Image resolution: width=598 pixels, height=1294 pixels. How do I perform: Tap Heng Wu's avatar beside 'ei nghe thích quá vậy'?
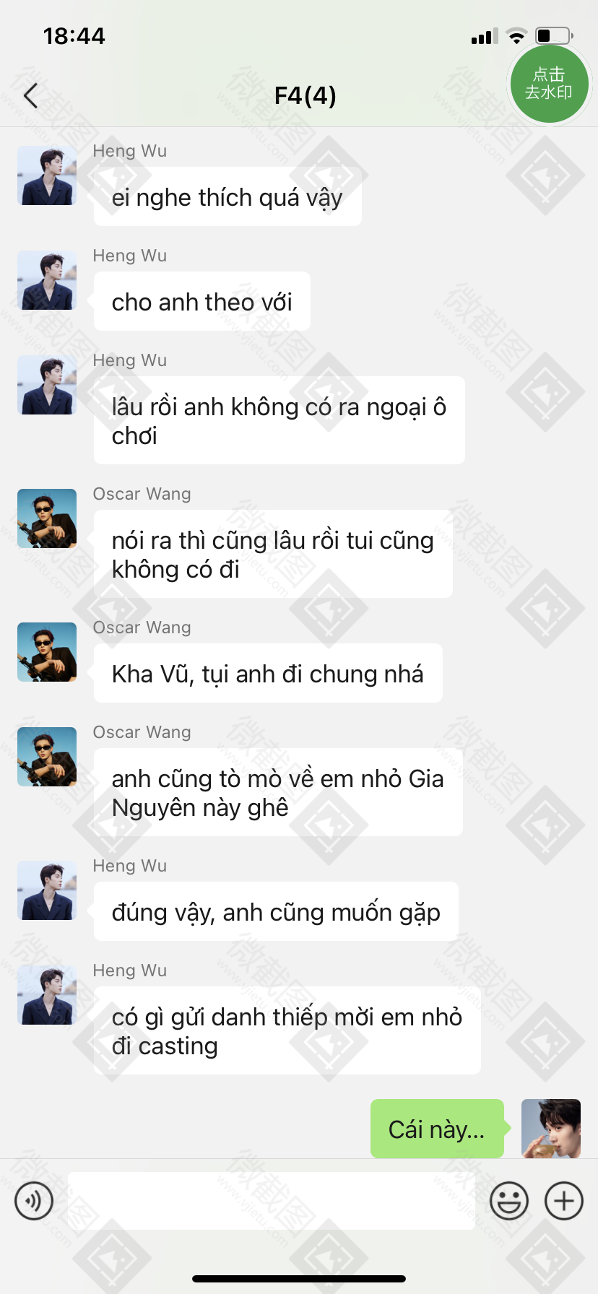[x=47, y=175]
